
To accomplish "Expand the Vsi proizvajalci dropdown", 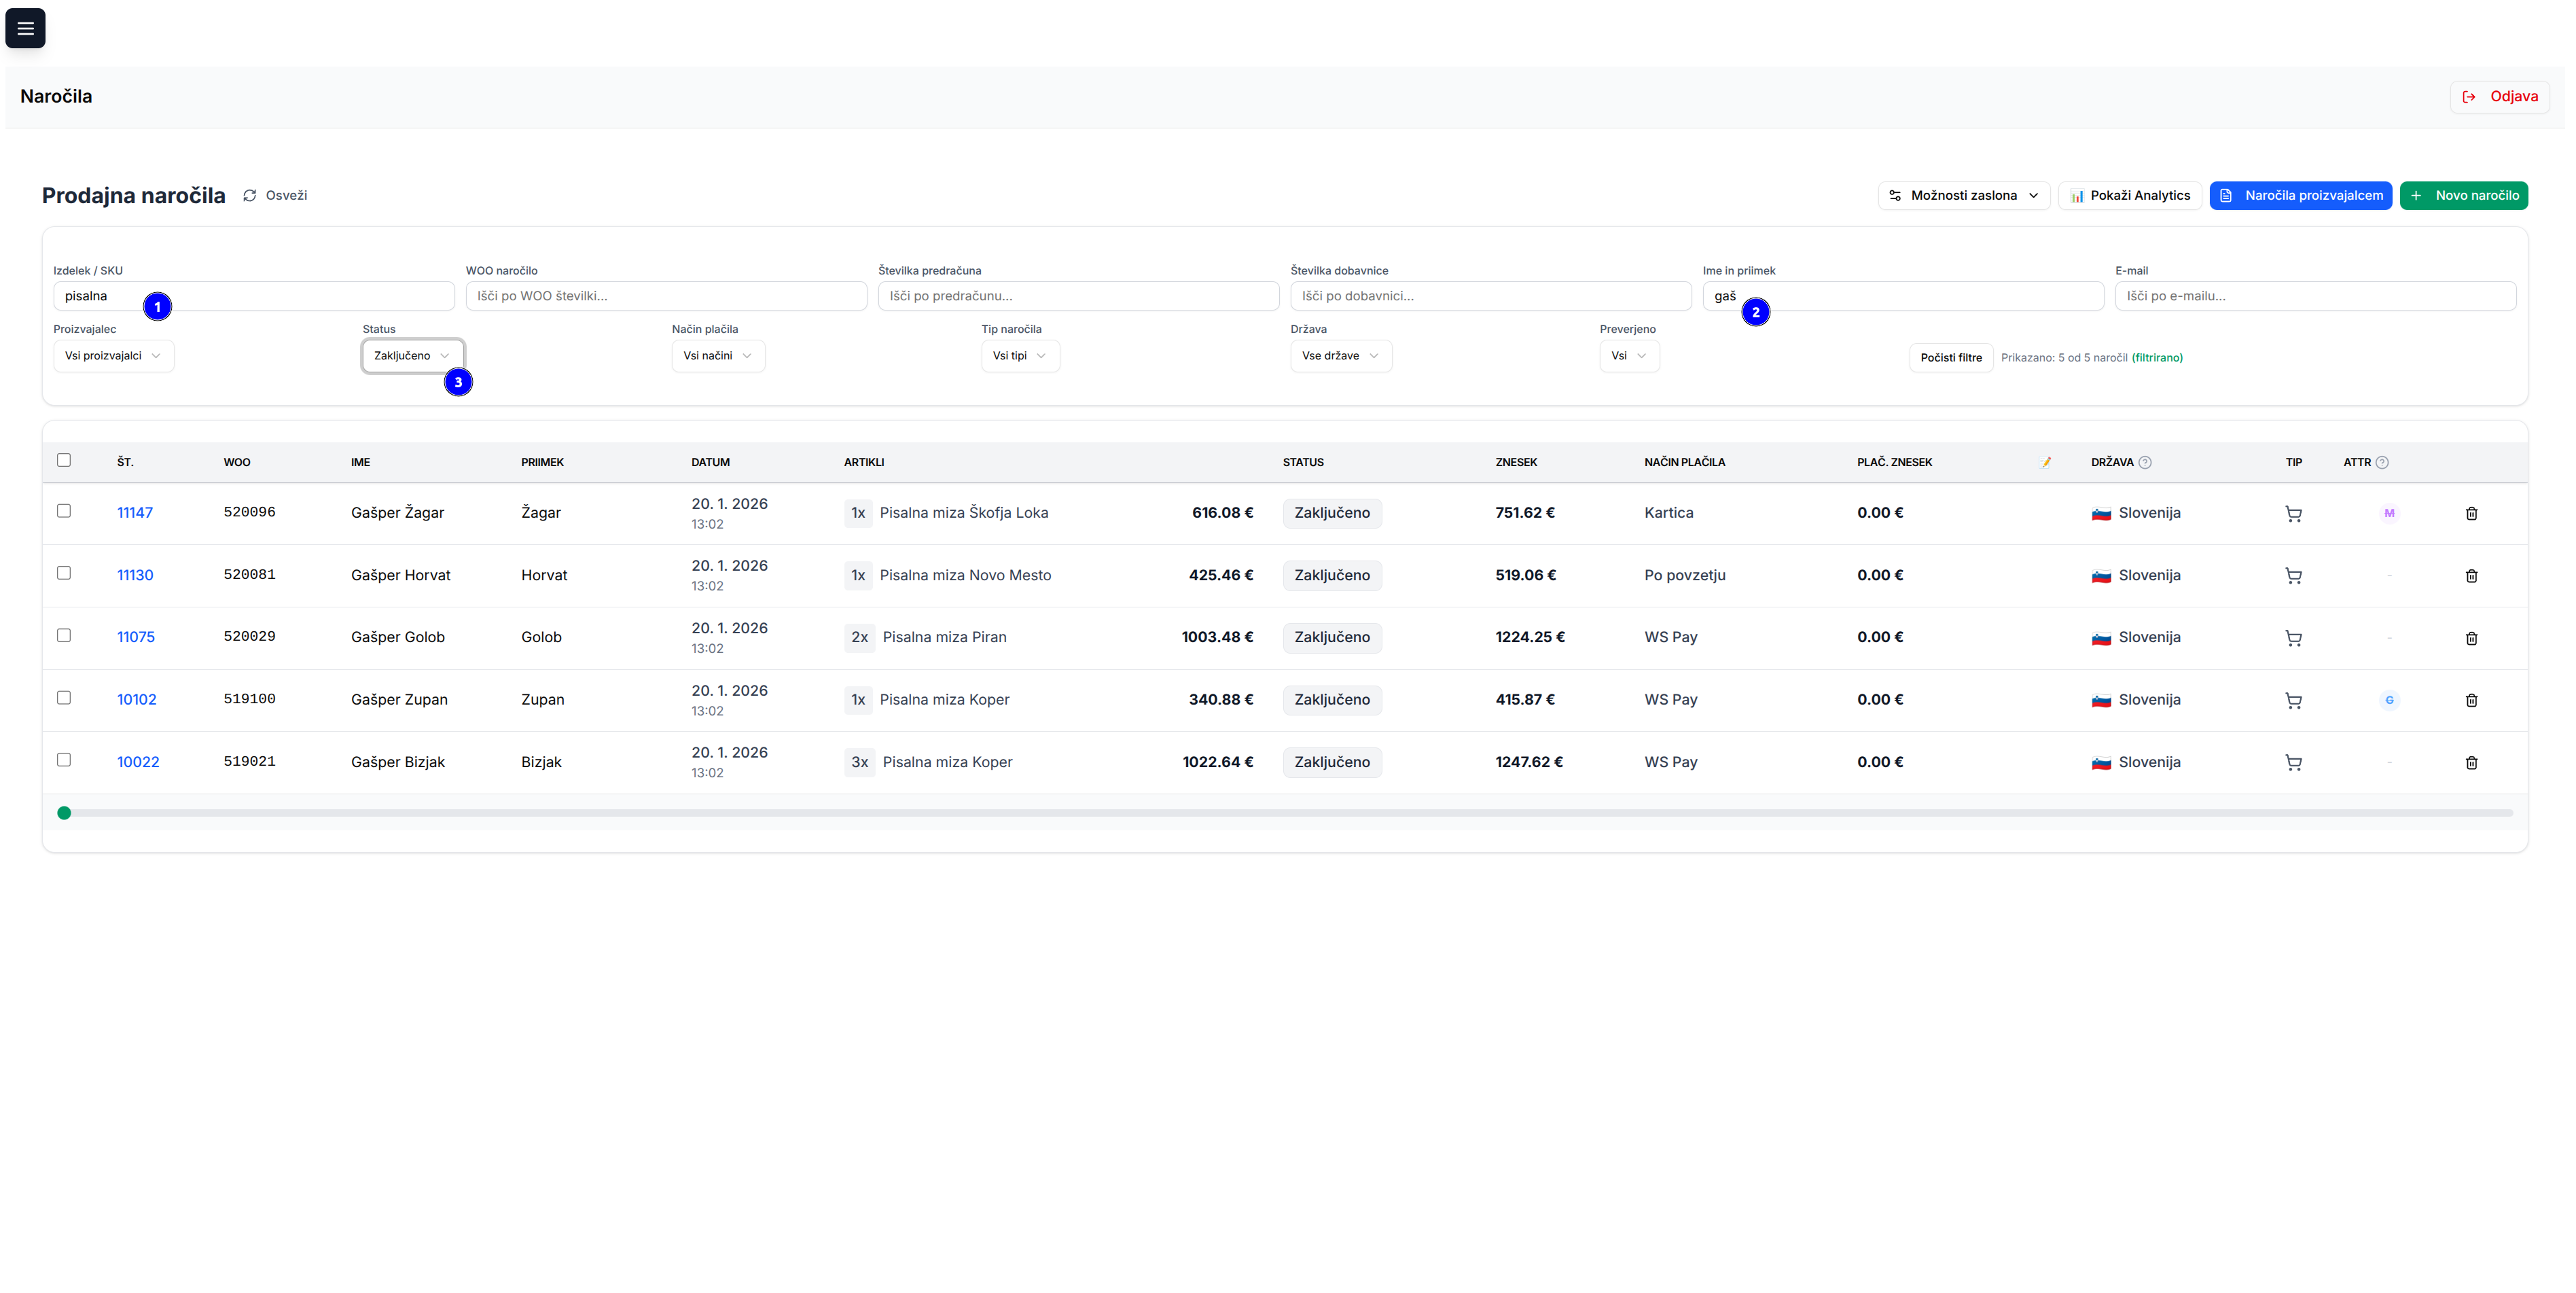I will [113, 356].
